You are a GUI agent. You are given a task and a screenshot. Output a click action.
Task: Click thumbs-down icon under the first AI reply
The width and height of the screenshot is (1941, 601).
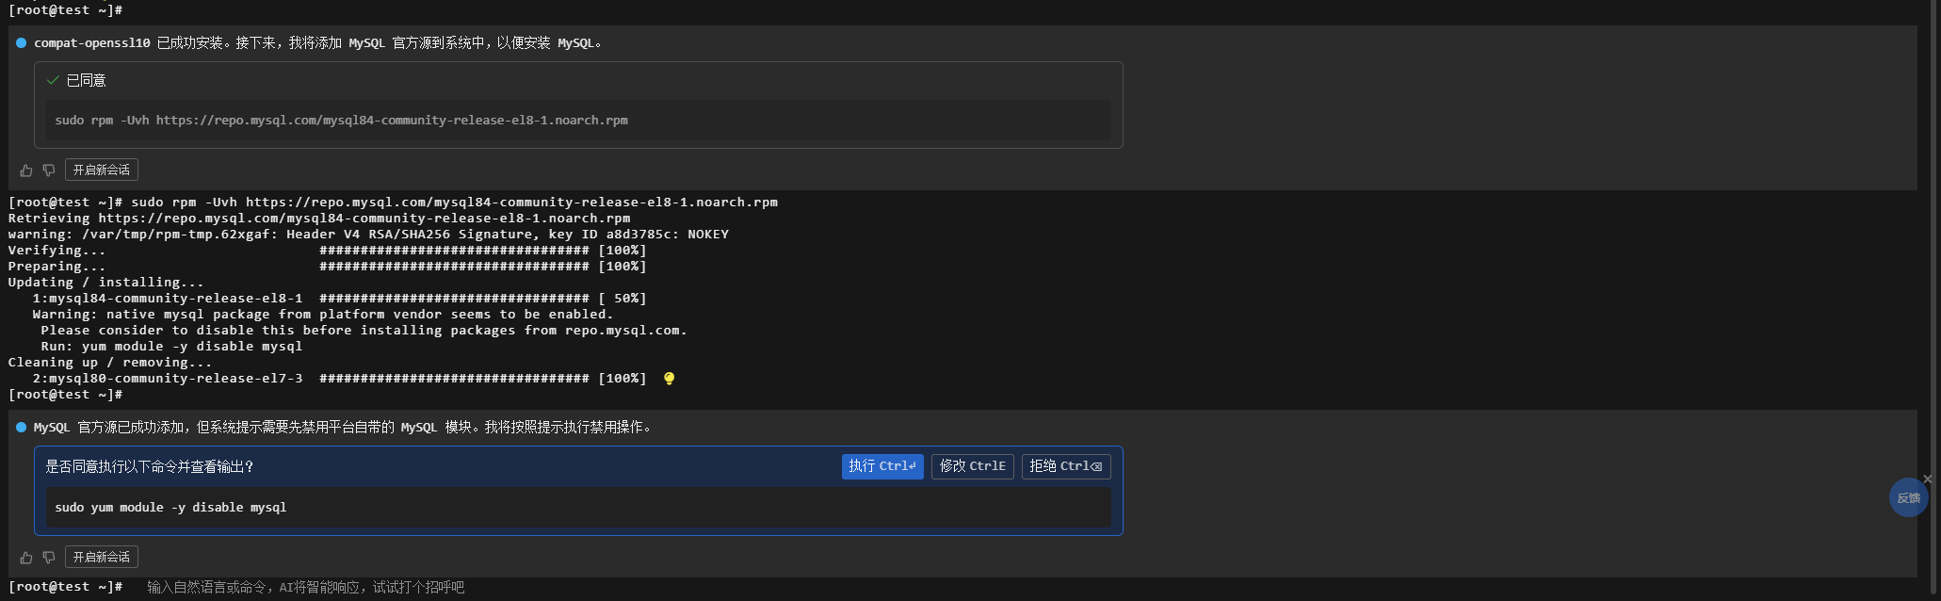tap(49, 171)
